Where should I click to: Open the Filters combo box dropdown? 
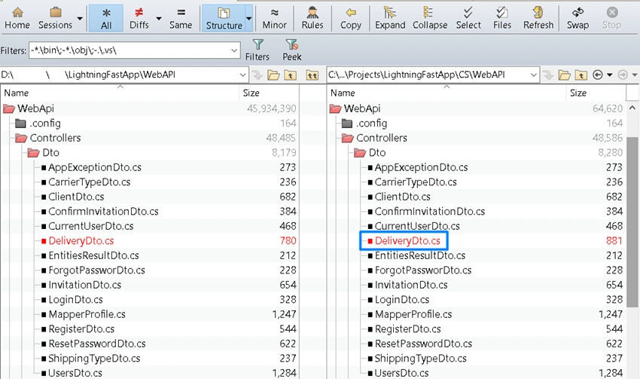click(234, 50)
